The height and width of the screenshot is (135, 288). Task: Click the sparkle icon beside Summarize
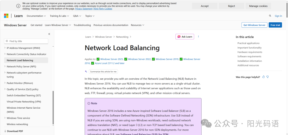coord(86,71)
